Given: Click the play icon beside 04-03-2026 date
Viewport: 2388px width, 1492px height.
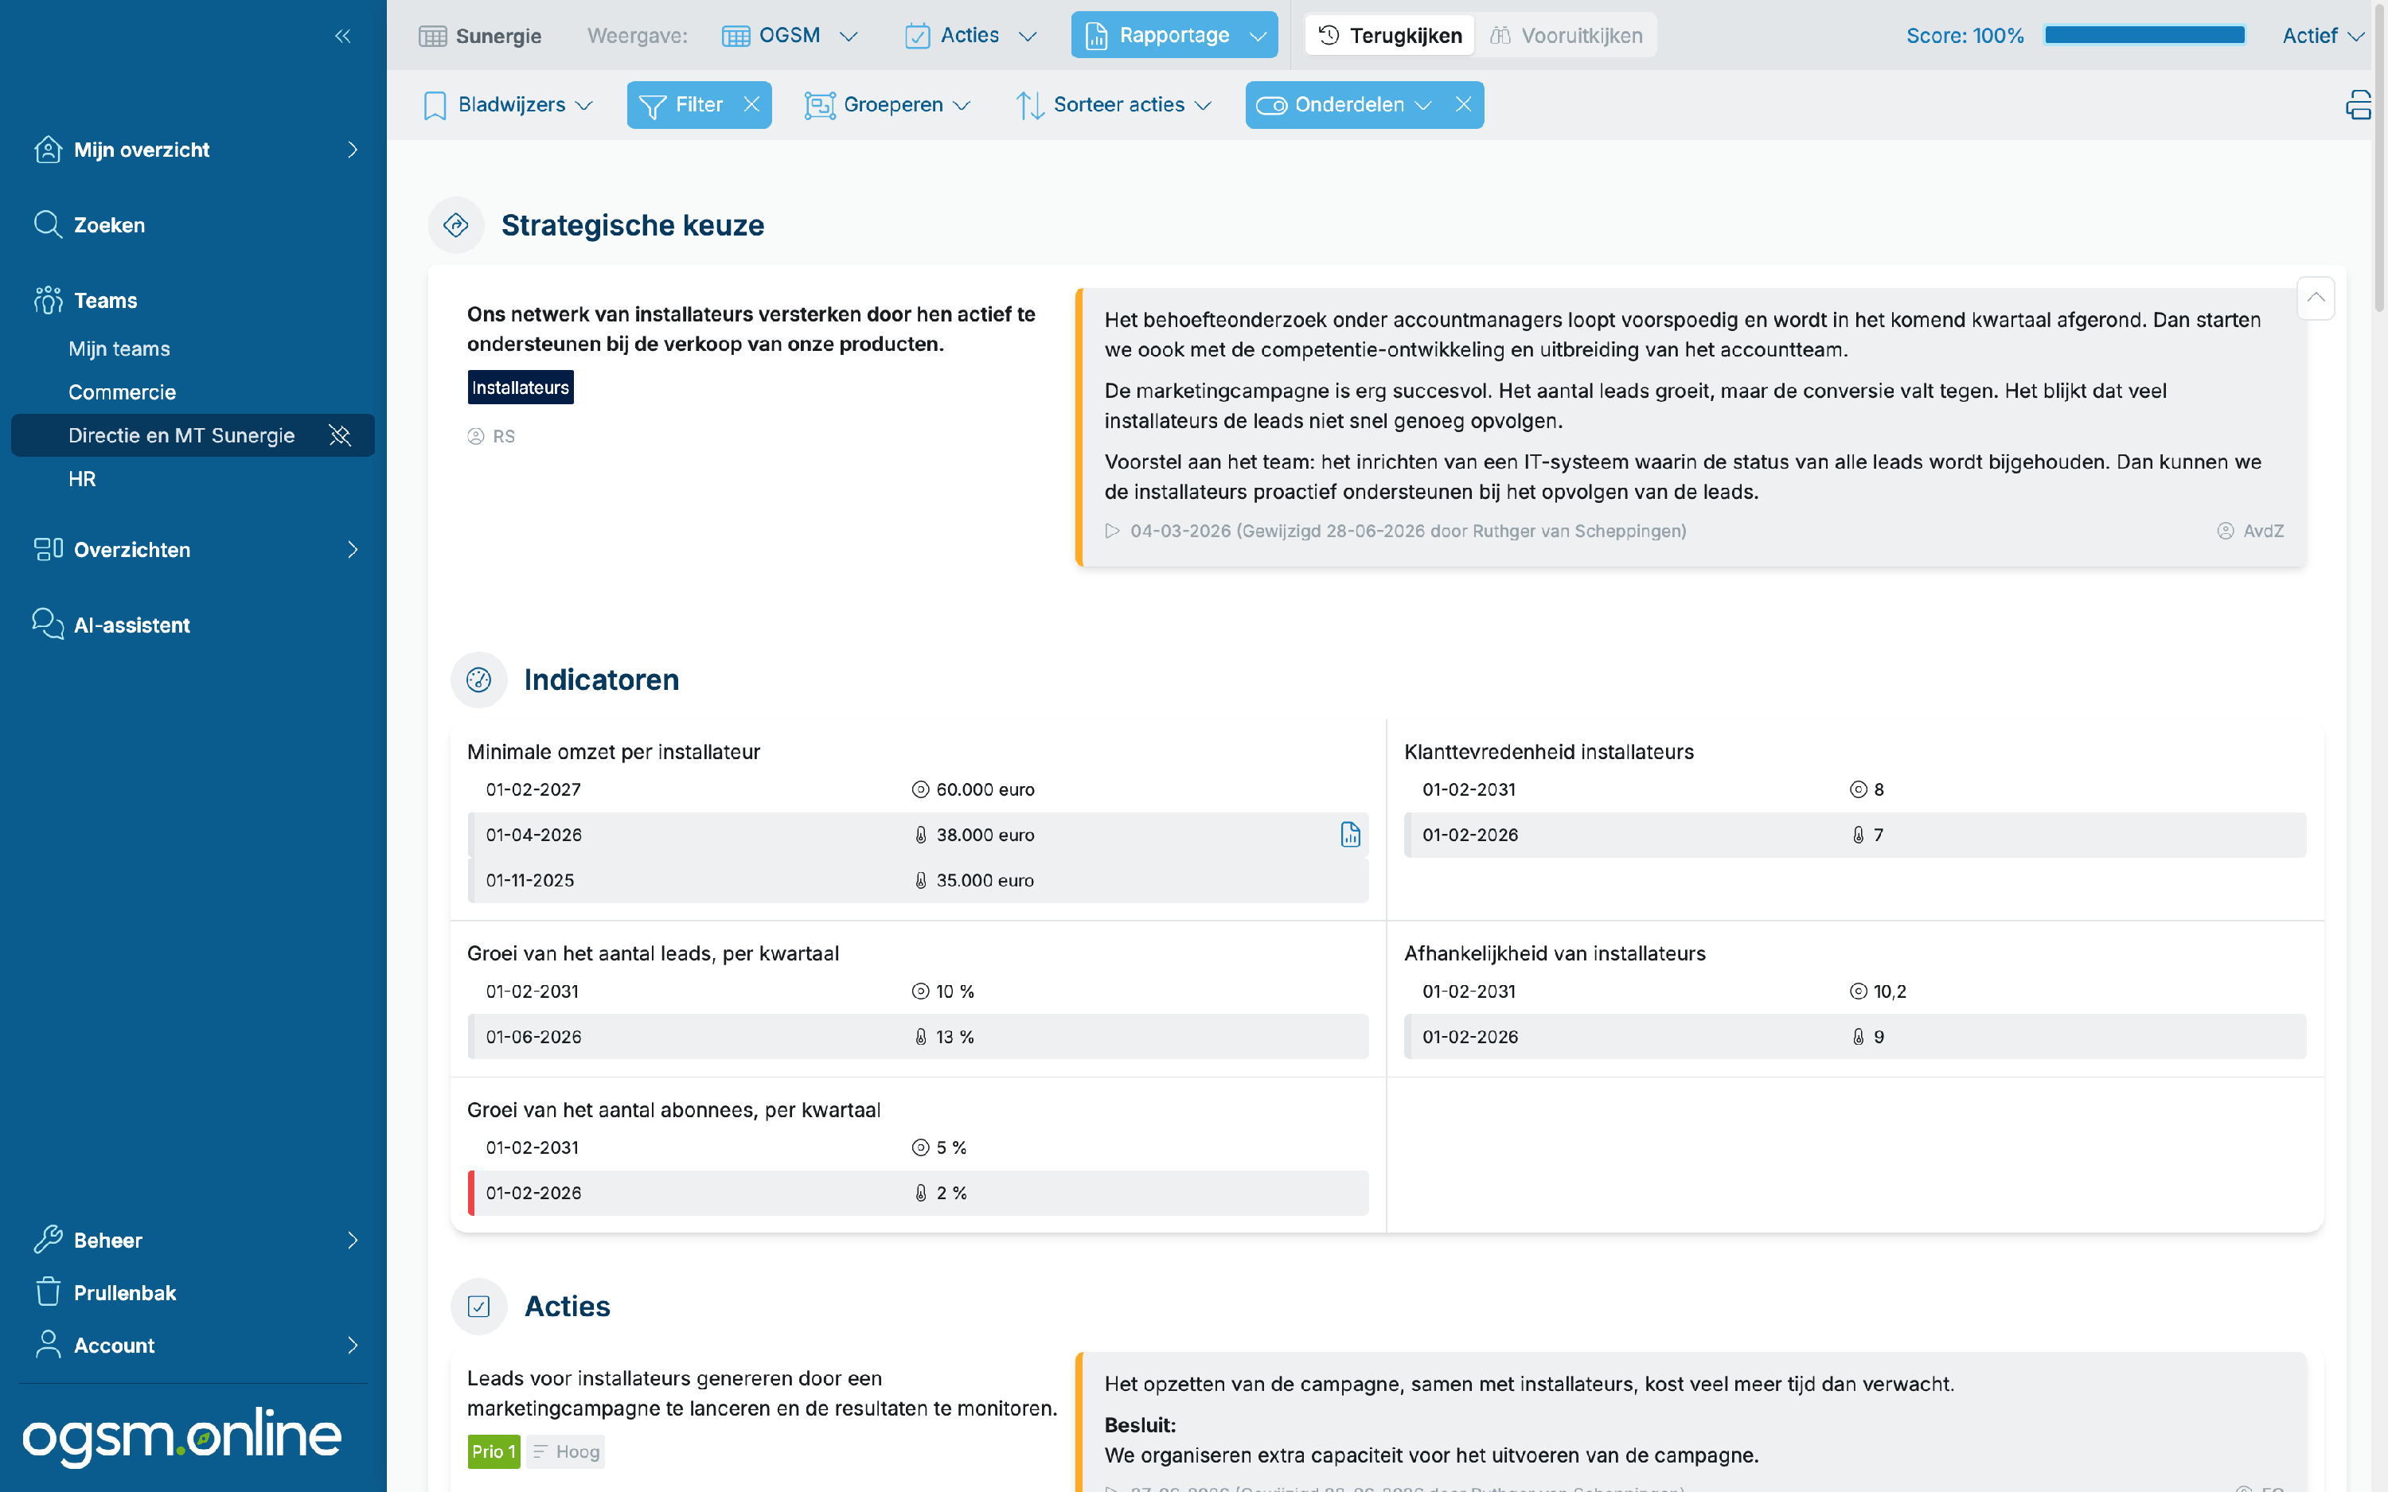Looking at the screenshot, I should coord(1112,531).
